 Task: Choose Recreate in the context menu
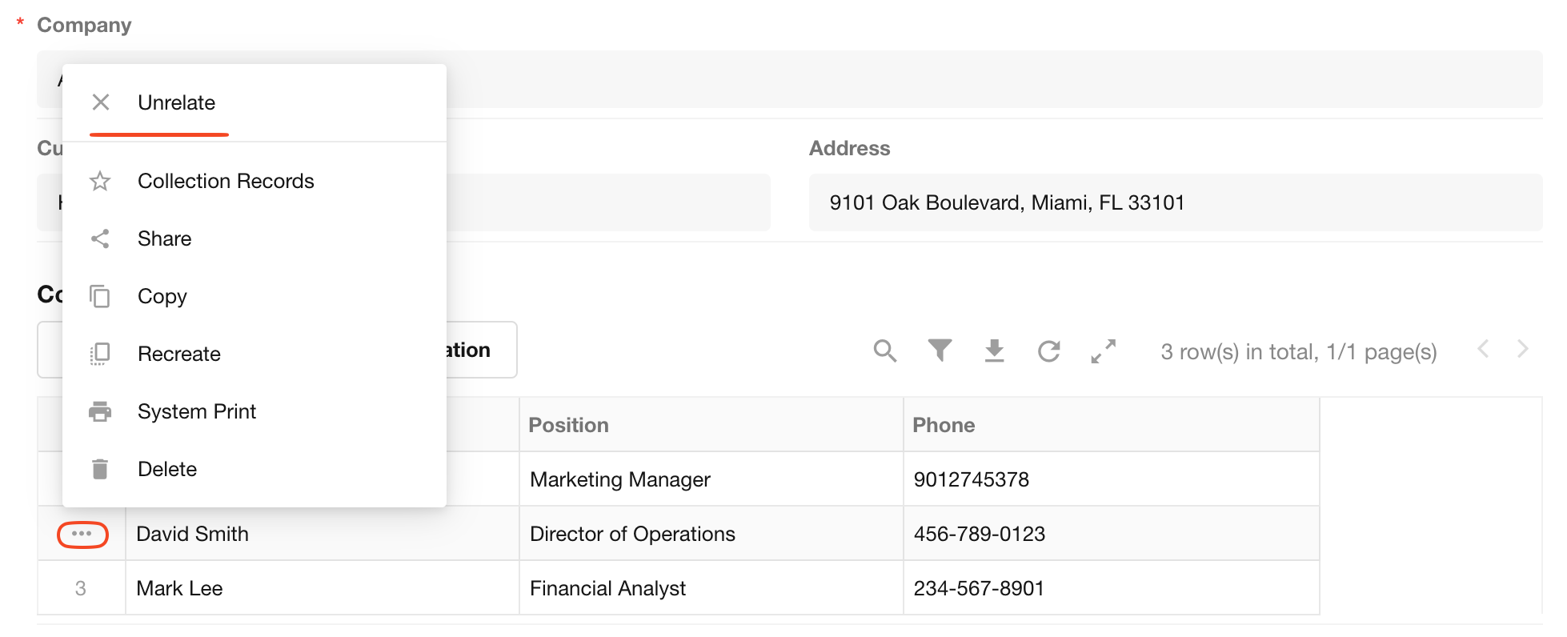coord(178,354)
